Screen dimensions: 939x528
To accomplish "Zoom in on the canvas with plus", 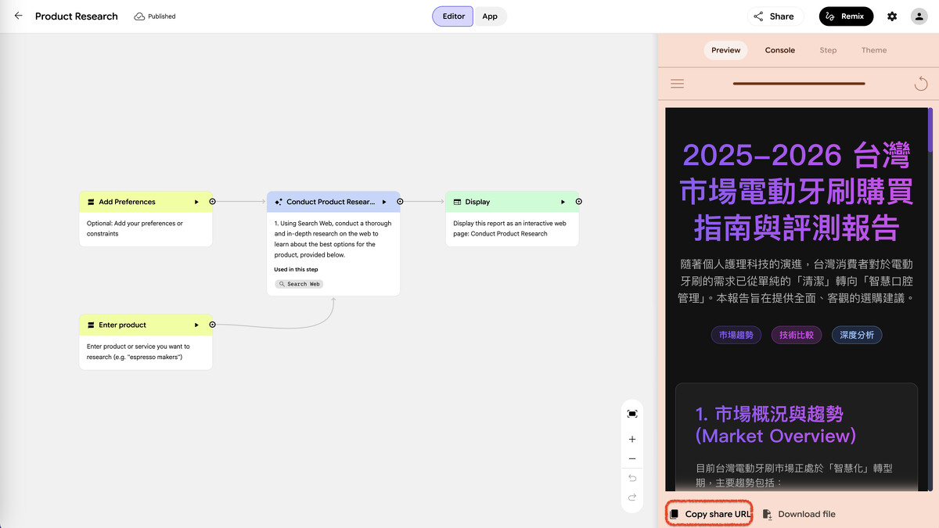I will pyautogui.click(x=632, y=440).
